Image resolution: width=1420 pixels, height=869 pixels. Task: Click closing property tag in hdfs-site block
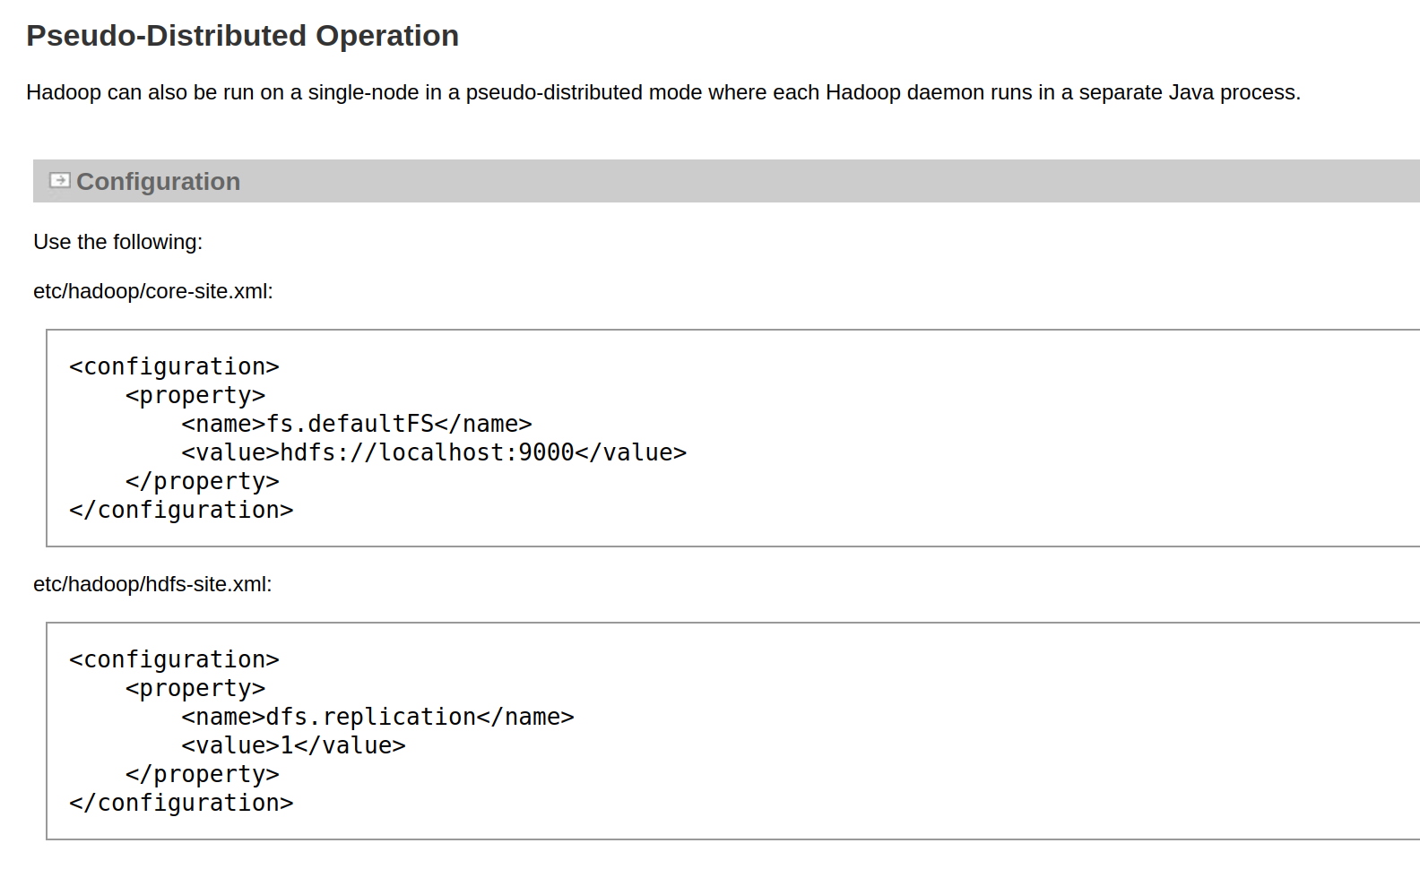click(x=202, y=774)
